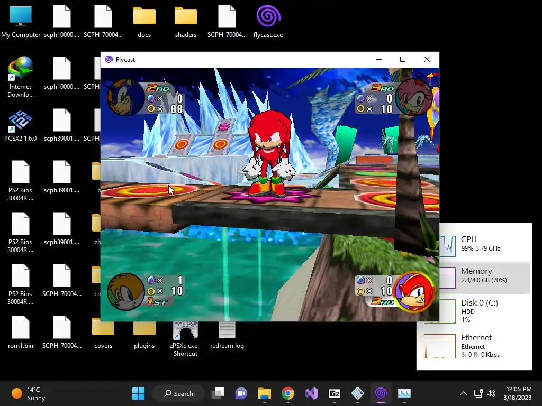Select the flycast.exe desktop icon
Image resolution: width=542 pixels, height=406 pixels.
(268, 21)
